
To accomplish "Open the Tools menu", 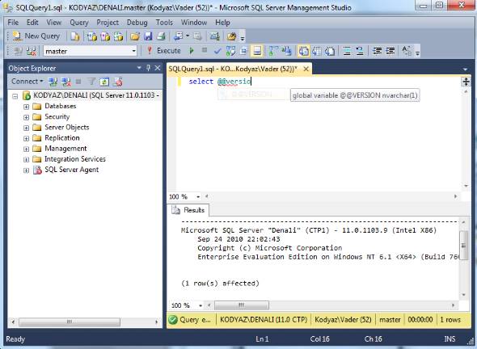I will (164, 23).
